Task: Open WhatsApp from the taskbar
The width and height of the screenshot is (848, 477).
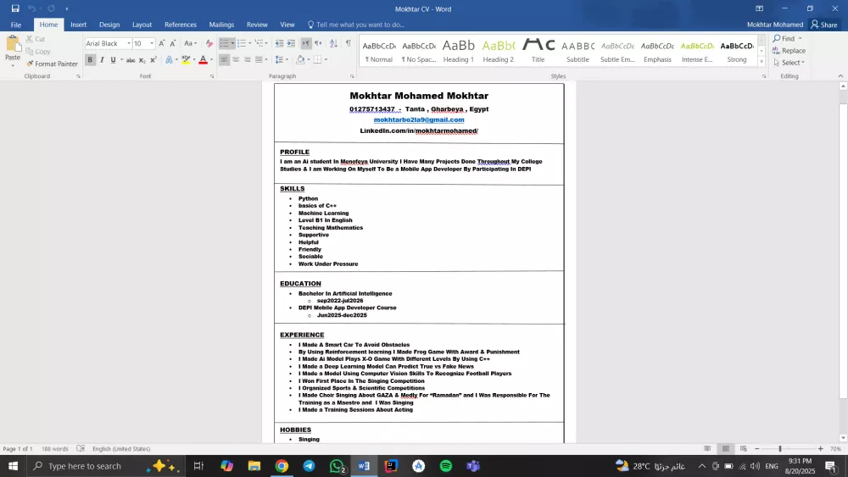Action: coord(338,466)
